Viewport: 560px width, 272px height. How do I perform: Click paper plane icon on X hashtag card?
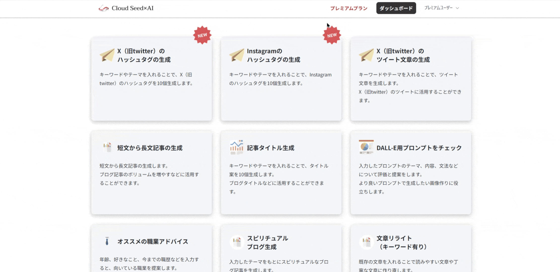tap(107, 55)
